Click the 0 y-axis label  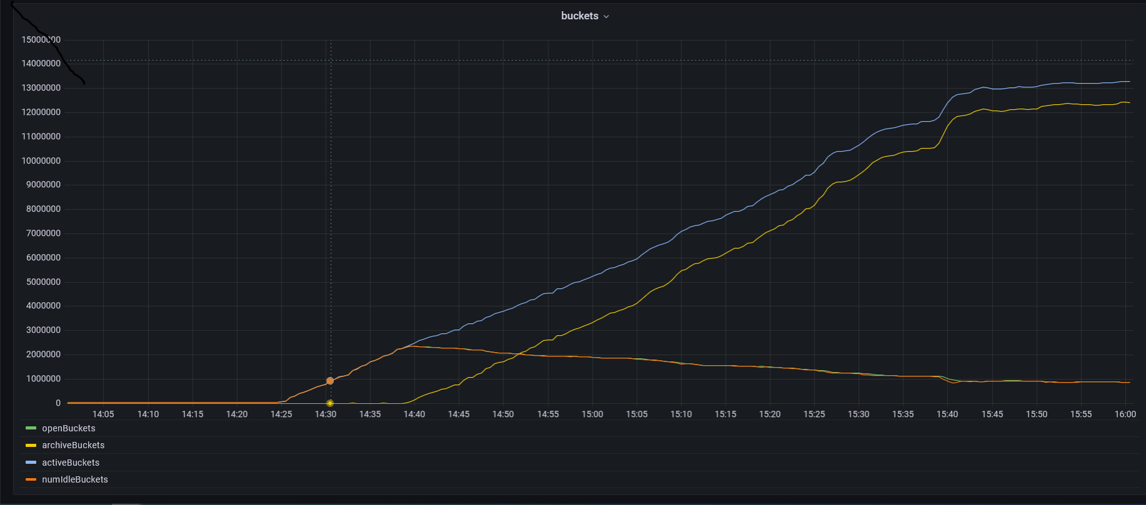coord(58,403)
